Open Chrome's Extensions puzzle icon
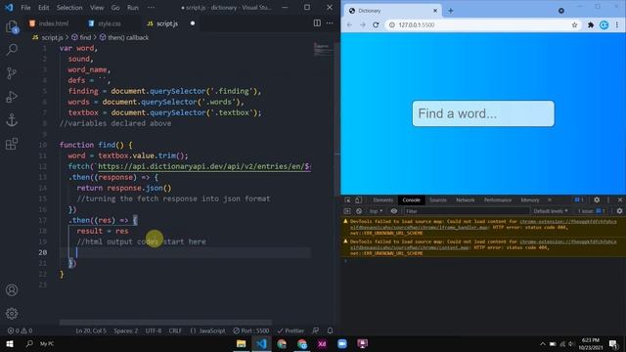The height and width of the screenshot is (352, 626). click(591, 24)
